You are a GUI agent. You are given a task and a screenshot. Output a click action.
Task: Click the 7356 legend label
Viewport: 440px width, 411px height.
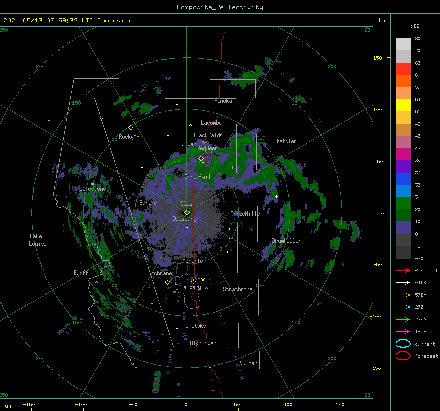tap(420, 319)
